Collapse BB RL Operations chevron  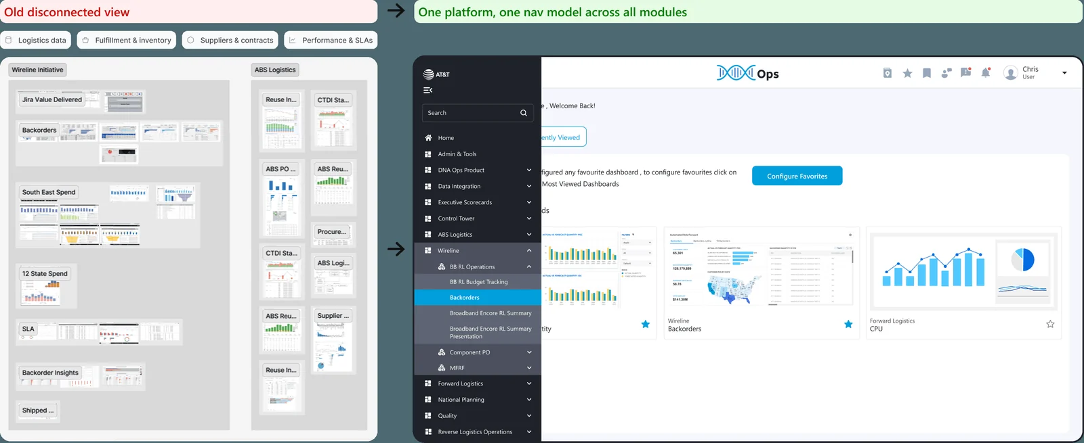pyautogui.click(x=529, y=267)
